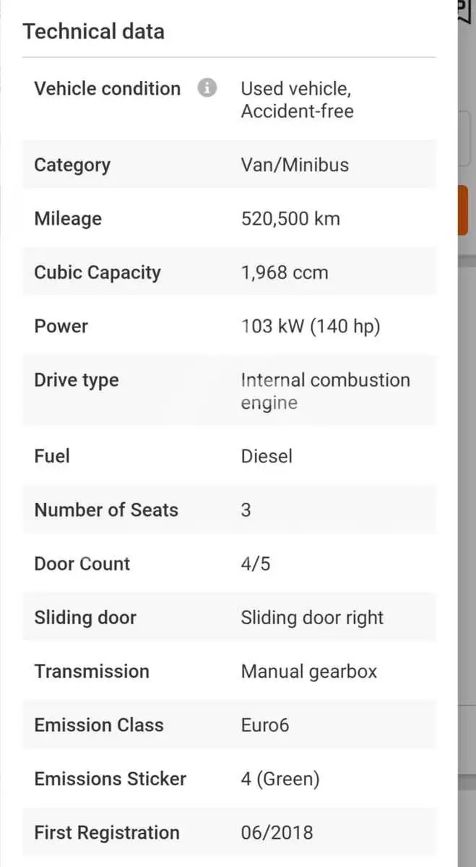Viewport: 476px width, 867px height.
Task: Click the Vehicle condition label
Action: [108, 89]
